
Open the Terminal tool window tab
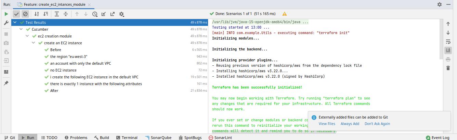[x=127, y=138]
